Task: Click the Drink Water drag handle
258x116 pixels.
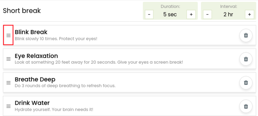Action: click(x=8, y=106)
